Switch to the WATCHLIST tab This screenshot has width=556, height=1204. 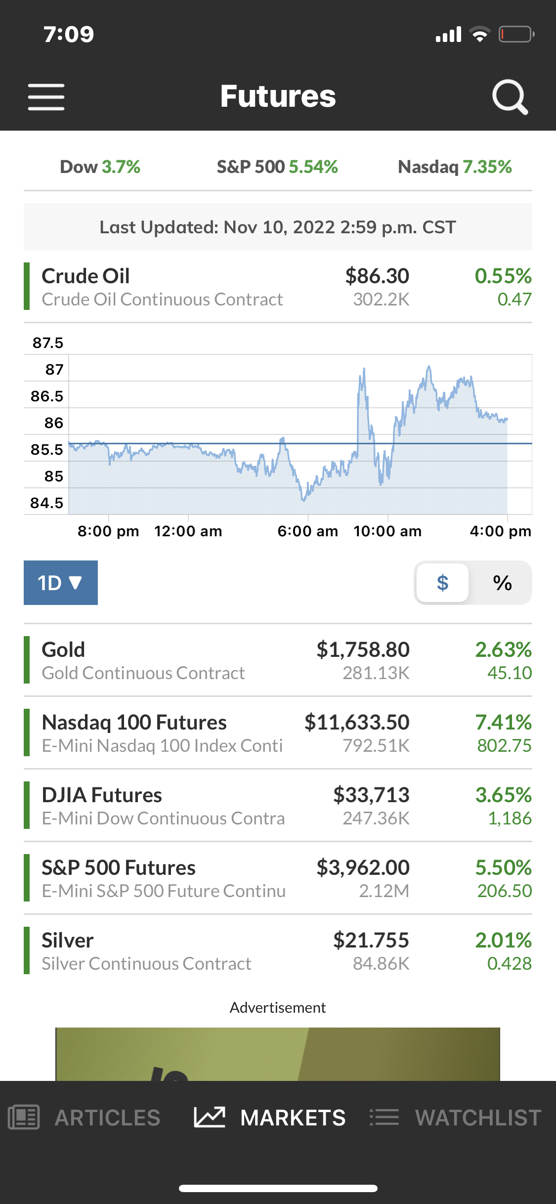pyautogui.click(x=478, y=1117)
